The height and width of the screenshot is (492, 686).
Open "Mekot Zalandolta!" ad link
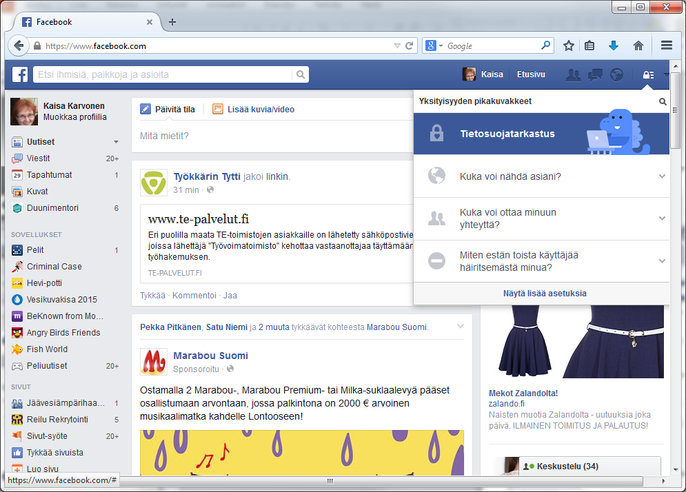click(x=523, y=393)
